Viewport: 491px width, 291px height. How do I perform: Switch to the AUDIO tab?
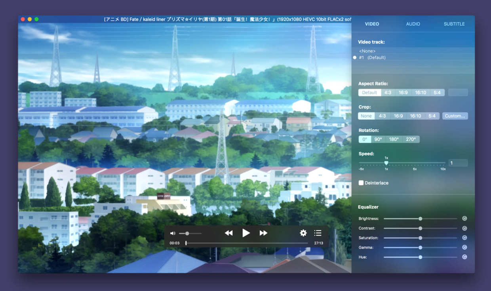click(413, 24)
